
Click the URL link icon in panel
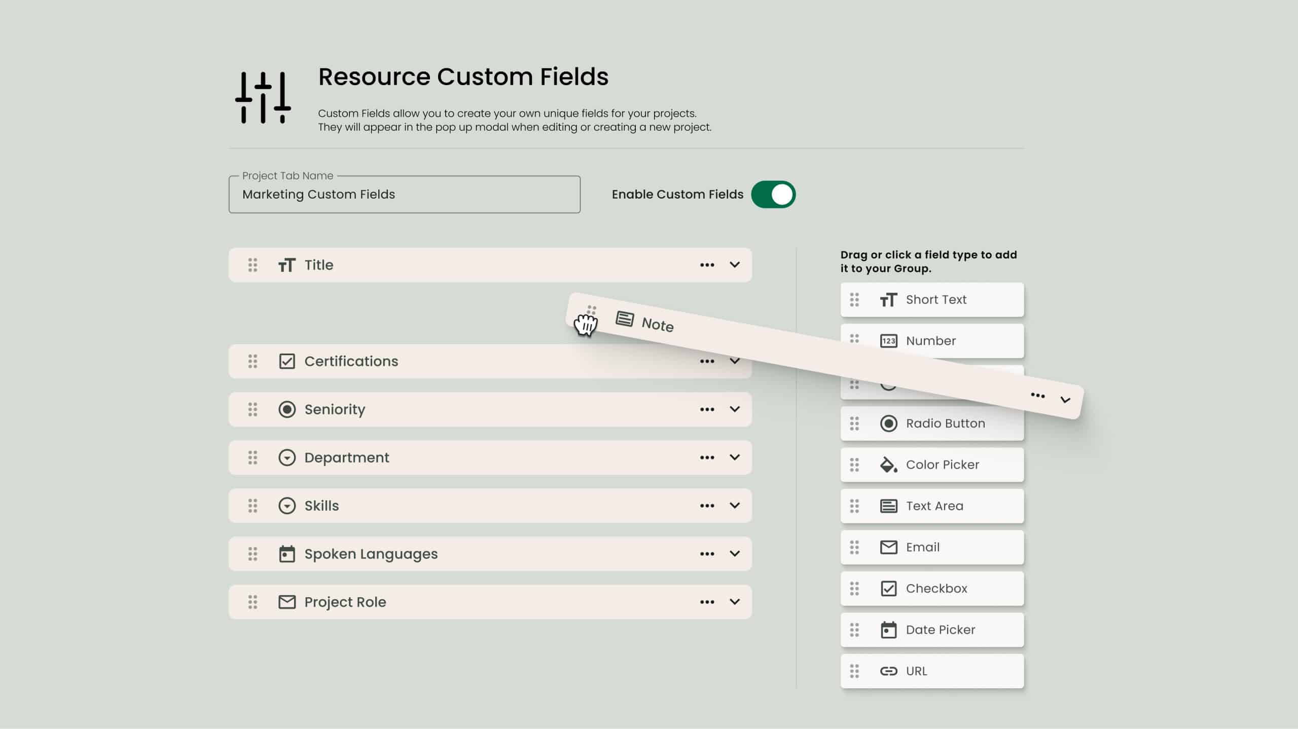pos(888,671)
